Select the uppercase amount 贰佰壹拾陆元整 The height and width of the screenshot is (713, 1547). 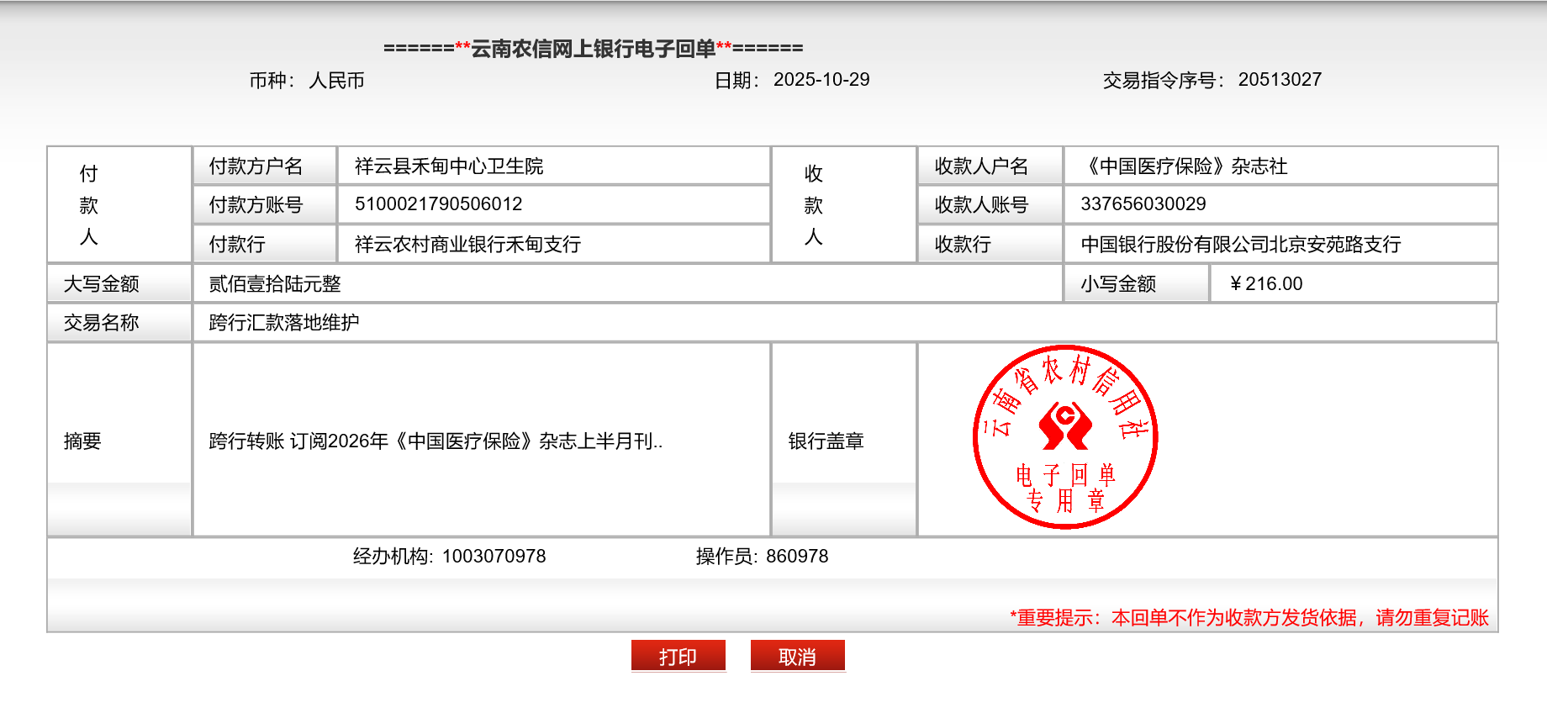[275, 284]
